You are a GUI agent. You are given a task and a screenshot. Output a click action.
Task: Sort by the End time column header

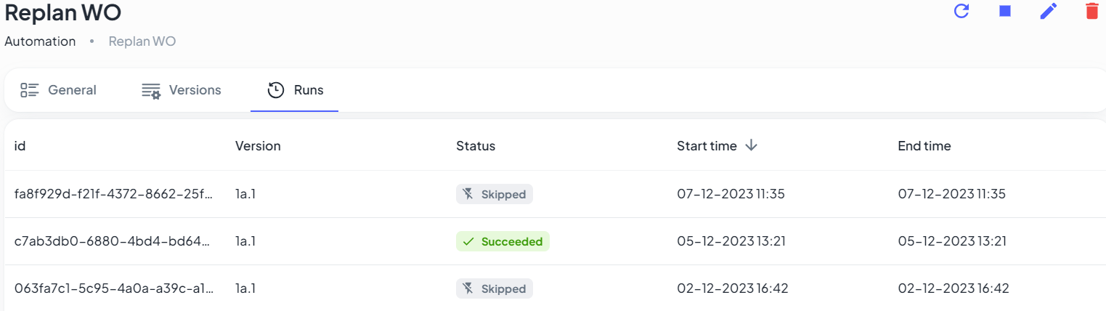click(x=924, y=146)
